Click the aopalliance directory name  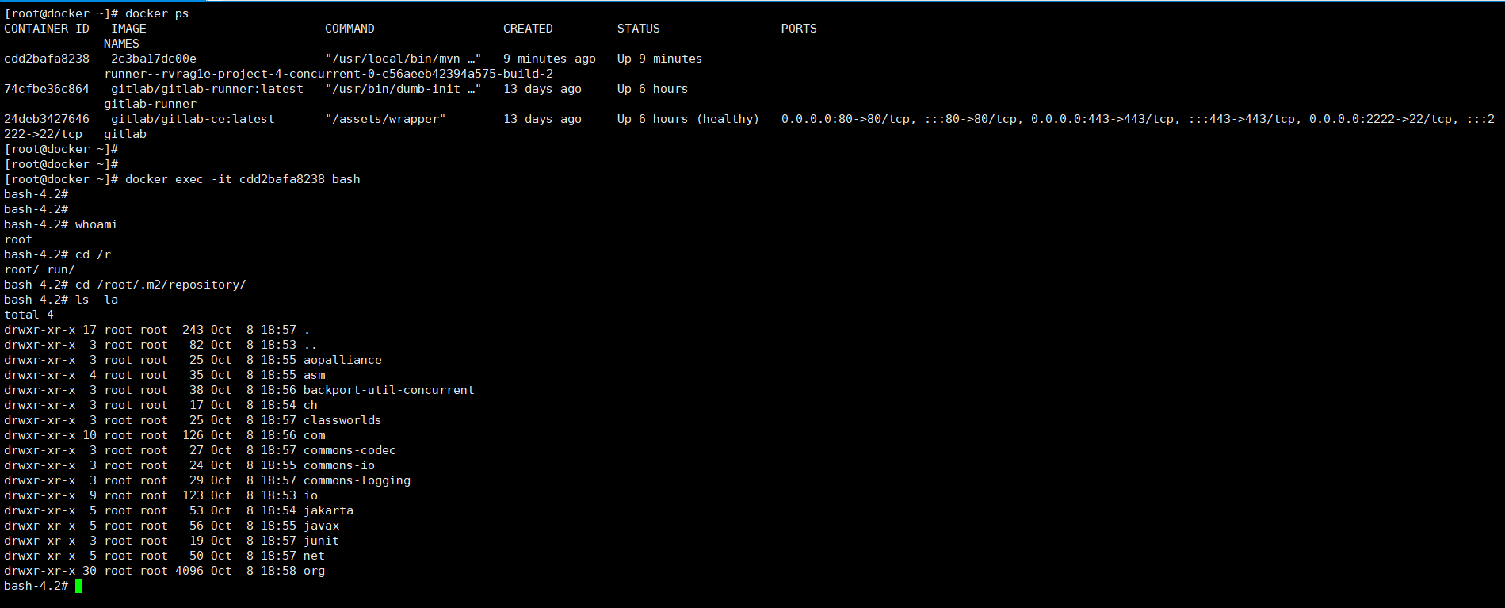click(x=342, y=360)
